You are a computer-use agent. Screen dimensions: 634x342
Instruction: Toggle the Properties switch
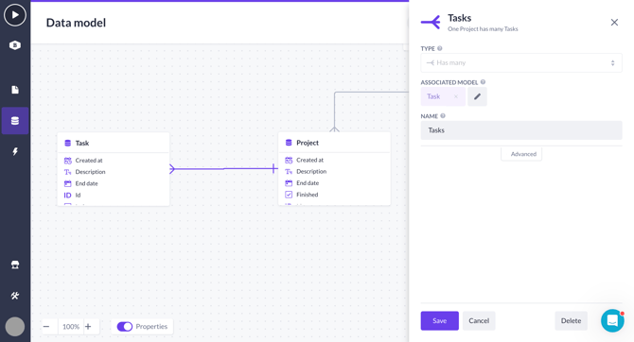pos(125,326)
